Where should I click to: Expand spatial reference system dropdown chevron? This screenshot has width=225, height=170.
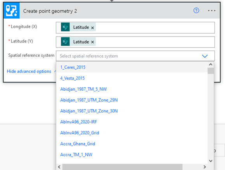[205, 56]
